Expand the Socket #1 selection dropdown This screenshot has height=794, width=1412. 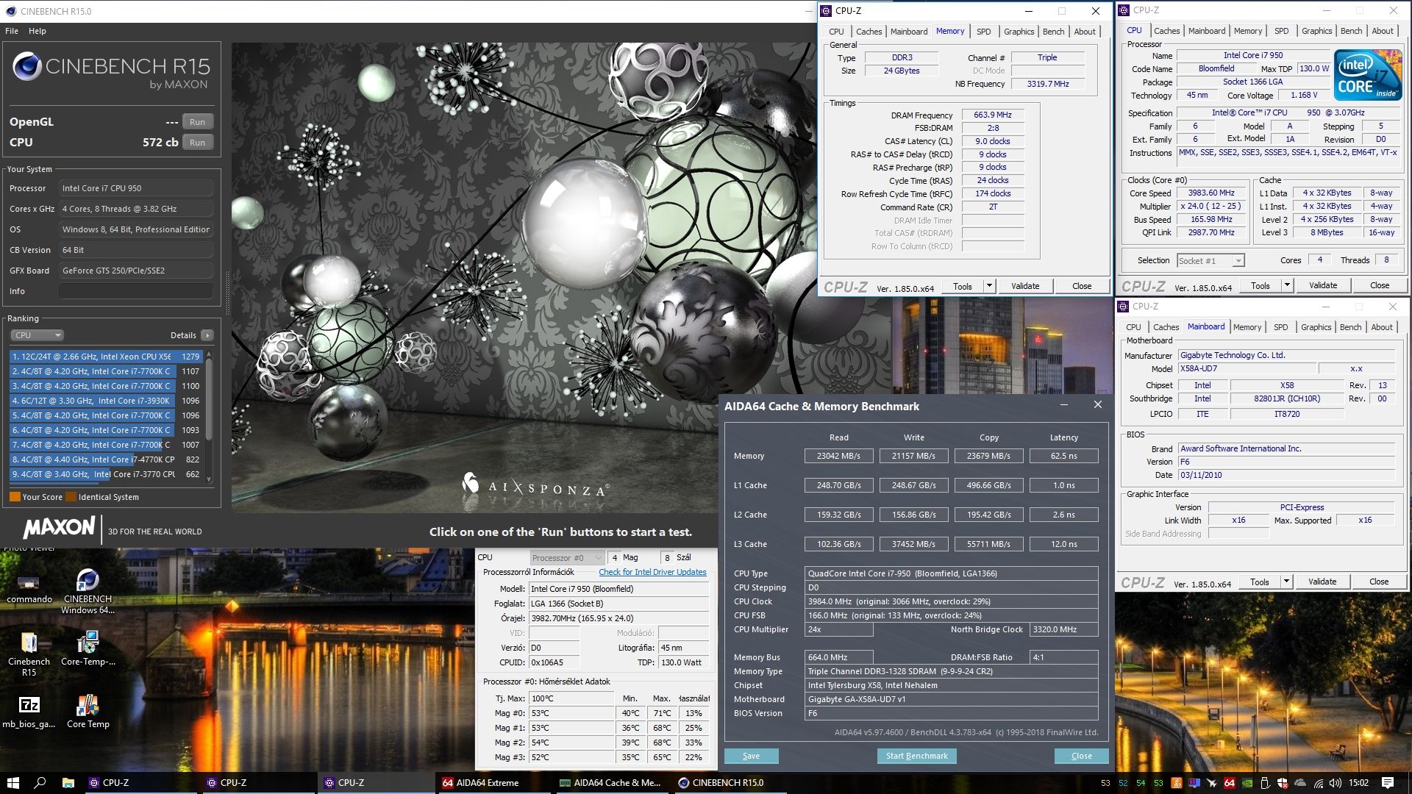1238,261
